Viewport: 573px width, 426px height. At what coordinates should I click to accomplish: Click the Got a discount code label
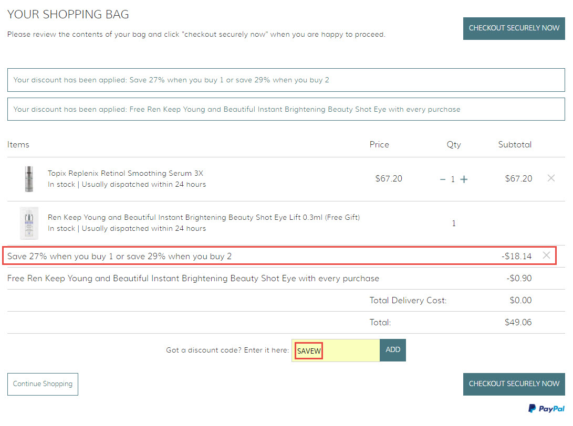[227, 350]
